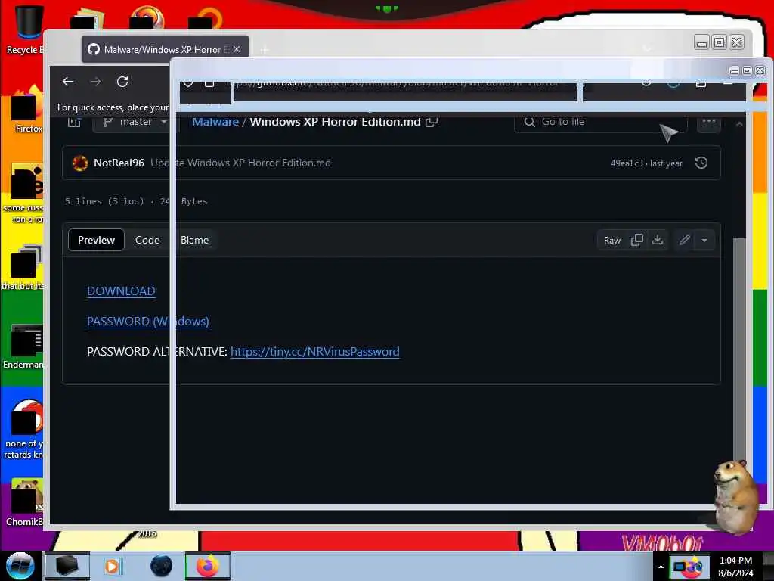Image resolution: width=774 pixels, height=581 pixels.
Task: Copy raw file with the copy icon
Action: [x=636, y=240]
